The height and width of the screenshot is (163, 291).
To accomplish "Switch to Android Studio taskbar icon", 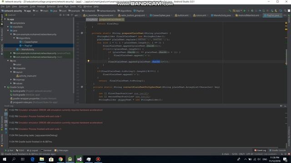I will (x=70, y=159).
